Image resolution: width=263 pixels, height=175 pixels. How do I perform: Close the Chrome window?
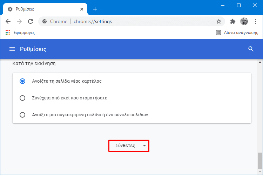point(255,5)
